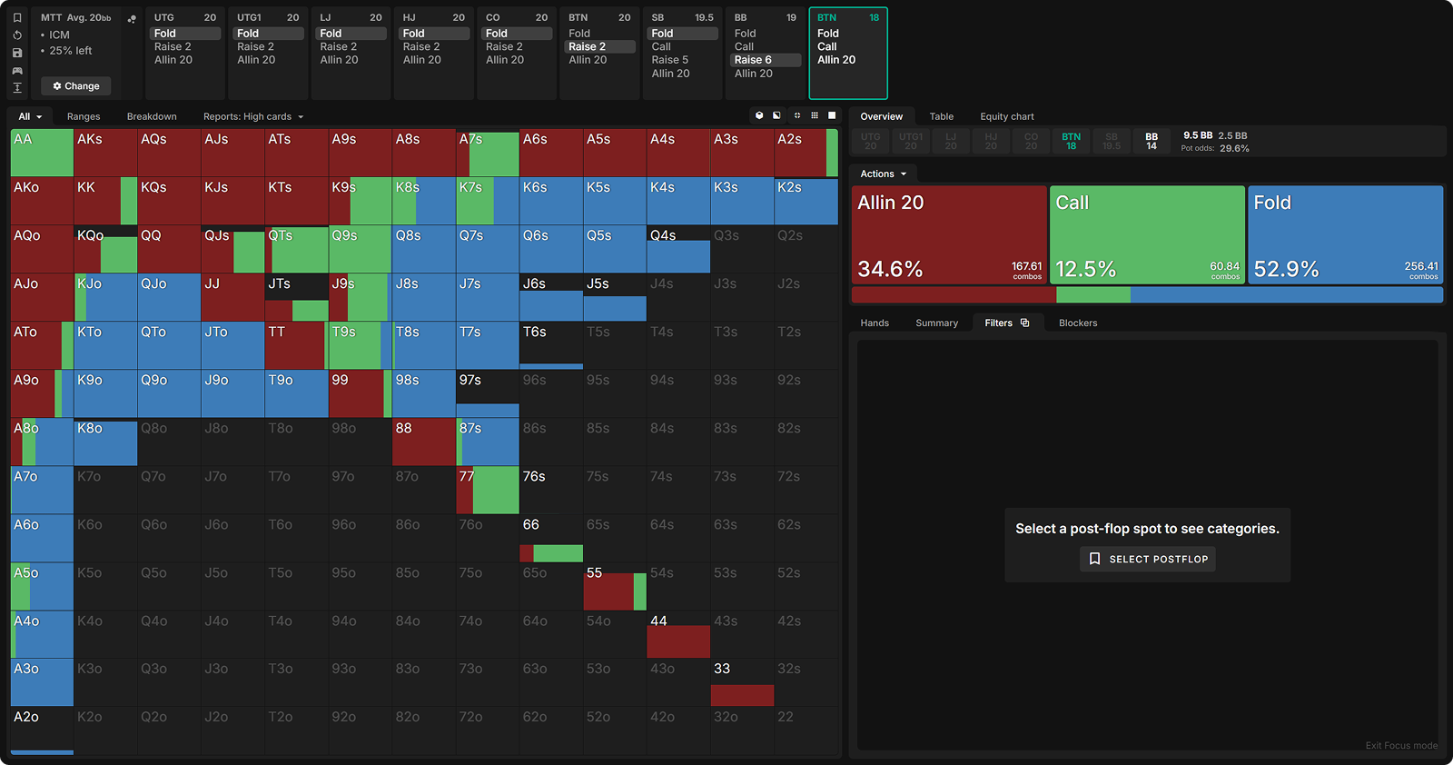The image size is (1453, 765).
Task: Toggle the solid square view mode
Action: [832, 115]
